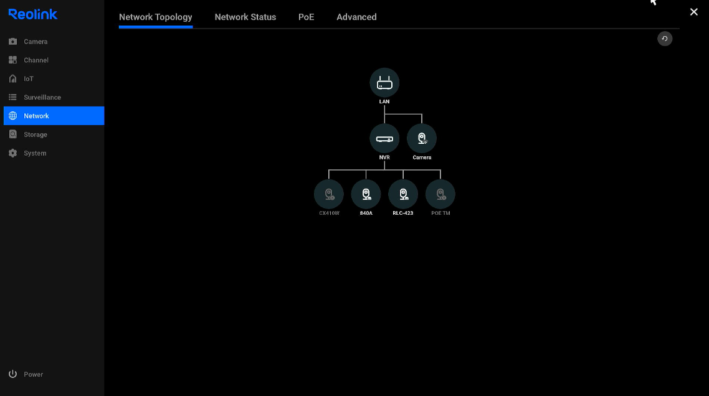The image size is (709, 396).
Task: Select the NVR device node icon
Action: pos(384,138)
